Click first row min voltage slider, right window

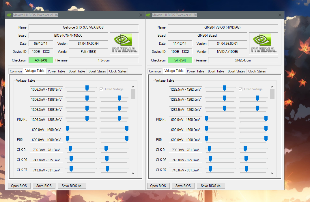click(225, 88)
